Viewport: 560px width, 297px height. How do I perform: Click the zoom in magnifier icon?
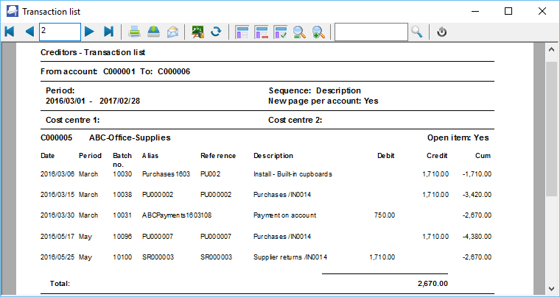[319, 32]
